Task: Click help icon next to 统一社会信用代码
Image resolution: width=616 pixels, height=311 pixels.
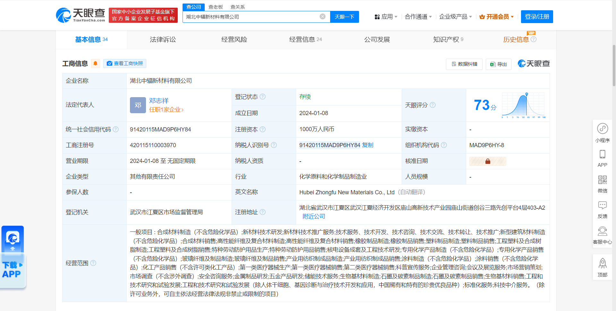Action: [116, 129]
